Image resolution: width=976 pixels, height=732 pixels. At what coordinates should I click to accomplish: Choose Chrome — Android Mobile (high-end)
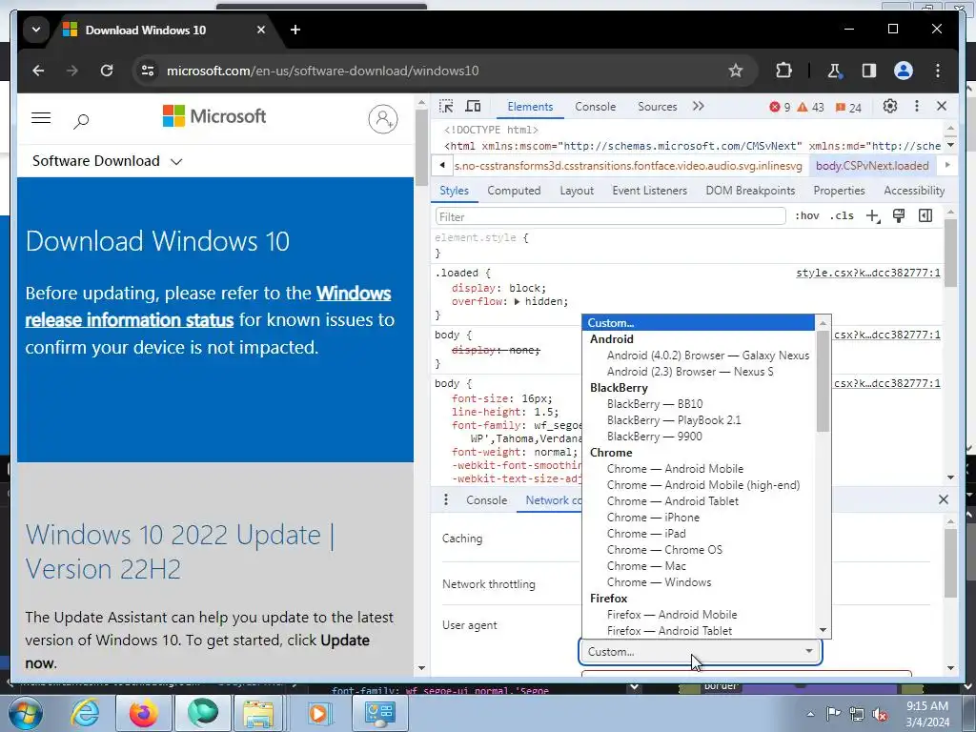coord(699,485)
